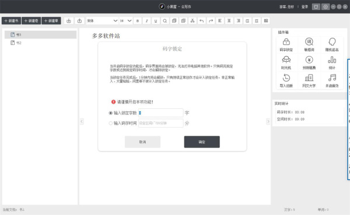Image resolution: width=350 pixels, height=215 pixels.
Task: Click the import (download tray) toolbar icon
Action: (69, 21)
